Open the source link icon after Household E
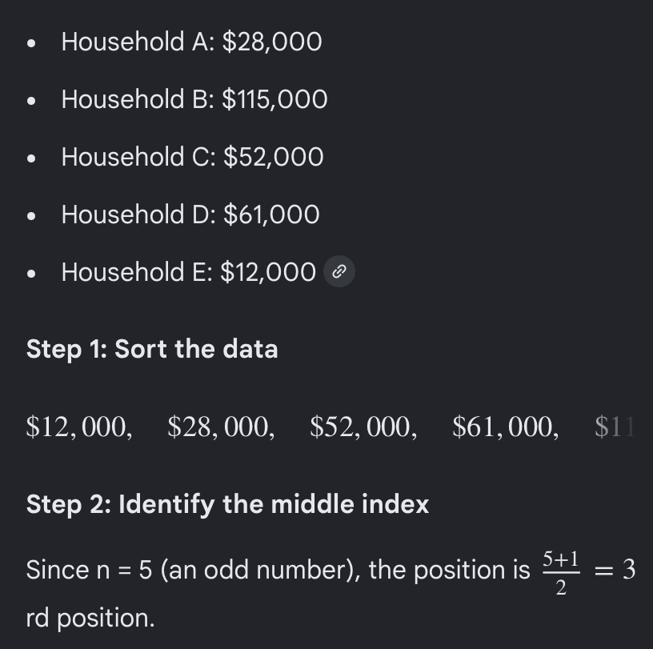Viewport: 653px width, 649px height. [x=339, y=271]
